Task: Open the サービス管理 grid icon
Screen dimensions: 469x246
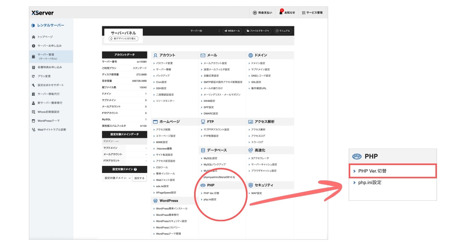Action: tap(304, 13)
